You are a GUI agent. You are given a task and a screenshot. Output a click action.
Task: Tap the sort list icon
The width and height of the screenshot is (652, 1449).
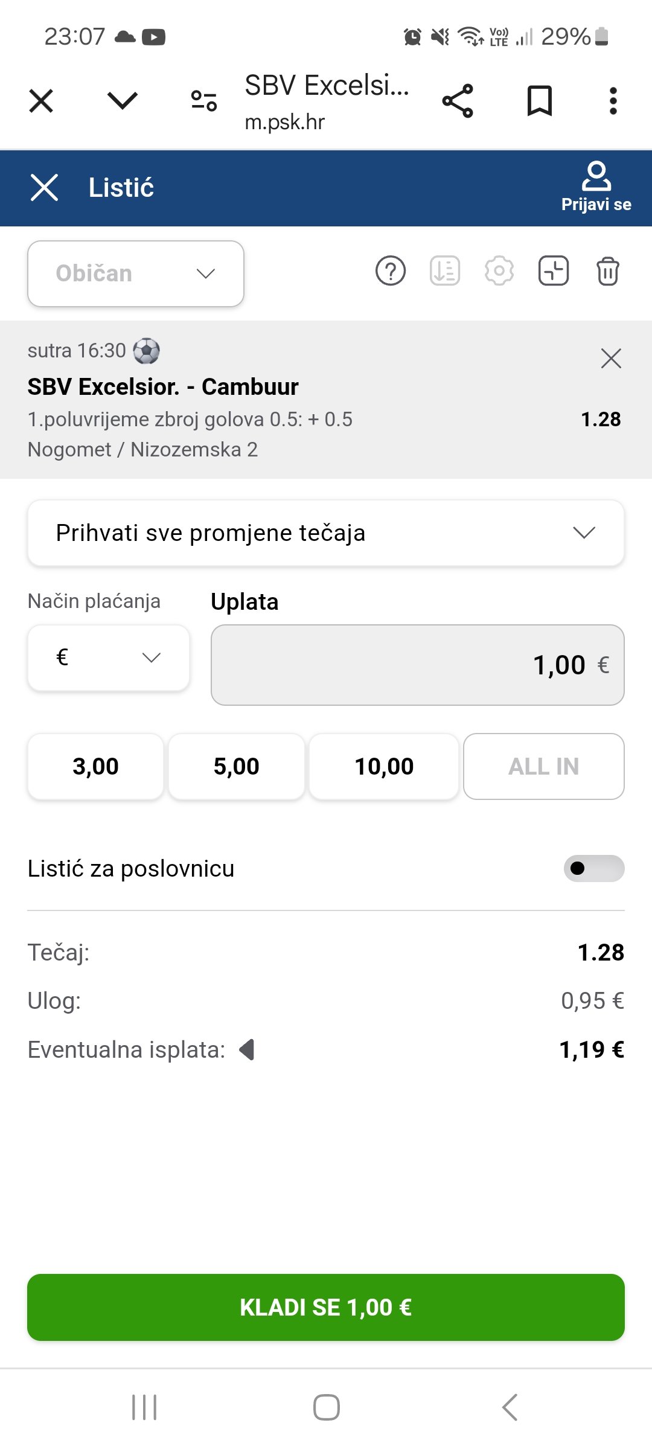(445, 271)
